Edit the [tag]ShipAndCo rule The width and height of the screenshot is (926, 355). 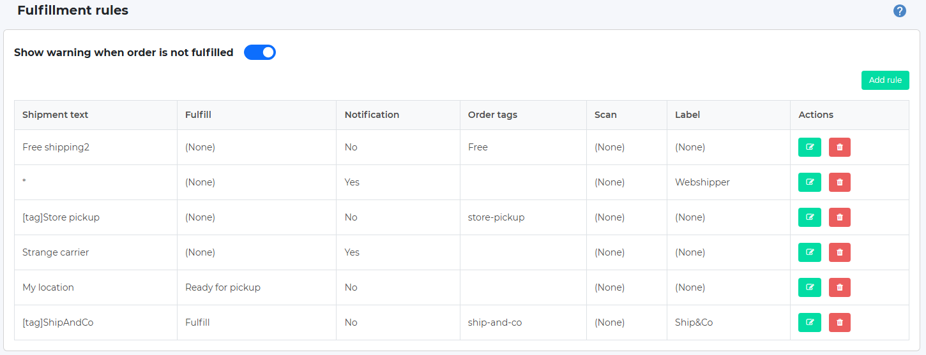point(810,322)
